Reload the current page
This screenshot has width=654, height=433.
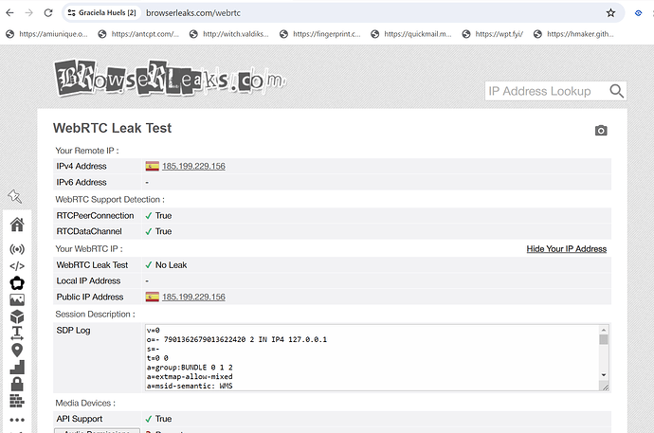pyautogui.click(x=48, y=13)
